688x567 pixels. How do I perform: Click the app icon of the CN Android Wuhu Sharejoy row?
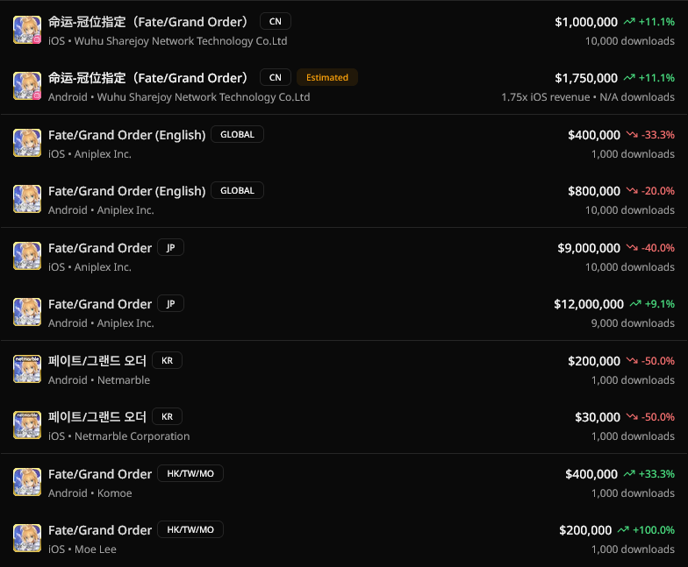(x=27, y=86)
